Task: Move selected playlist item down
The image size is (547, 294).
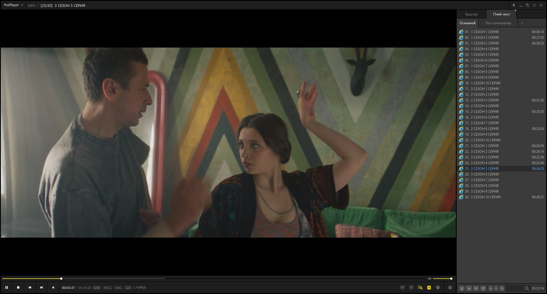Action: (x=476, y=288)
